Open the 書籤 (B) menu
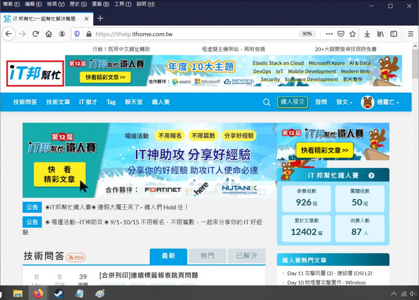 coord(101,4)
